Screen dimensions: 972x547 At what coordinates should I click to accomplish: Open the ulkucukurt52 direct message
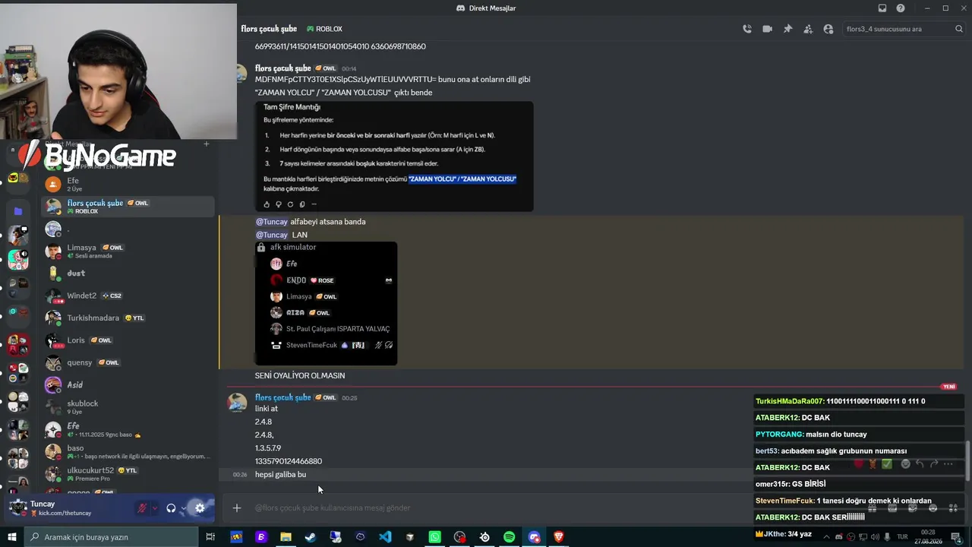(x=128, y=473)
